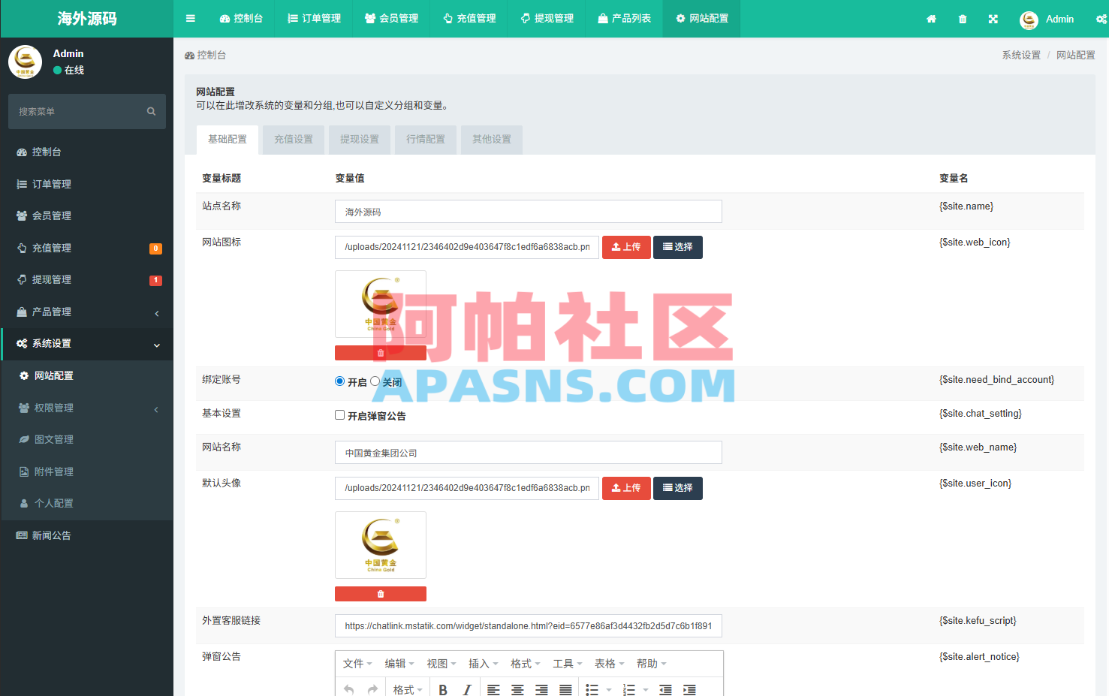Open the 订单管理 section in the top navbar
Image resolution: width=1109 pixels, height=696 pixels.
coord(315,18)
